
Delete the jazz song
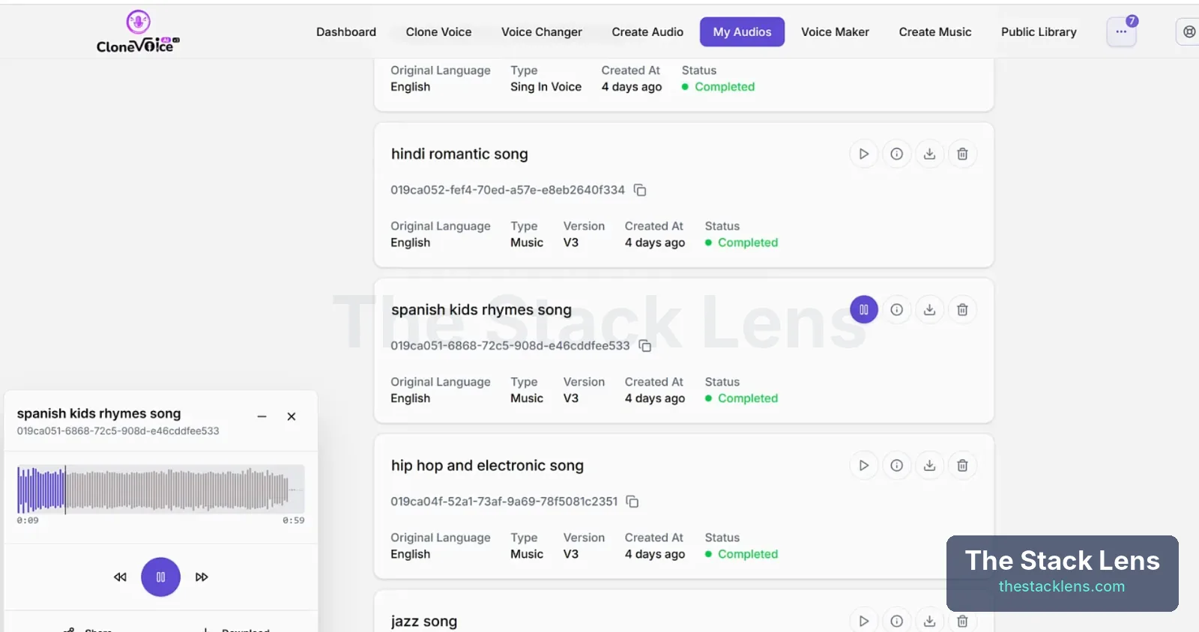click(x=962, y=621)
